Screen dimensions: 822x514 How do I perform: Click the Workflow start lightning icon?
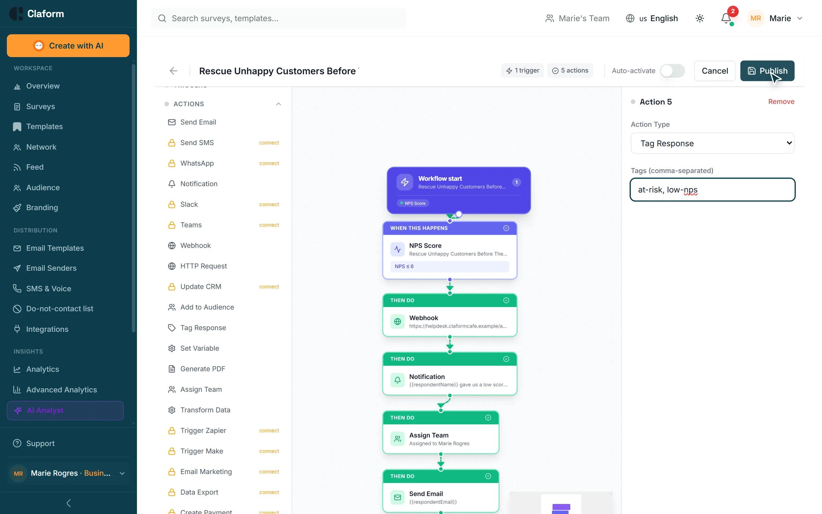[x=404, y=182]
